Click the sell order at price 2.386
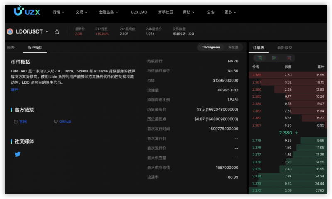Viewport: 332px width, 199px height. 288,89
